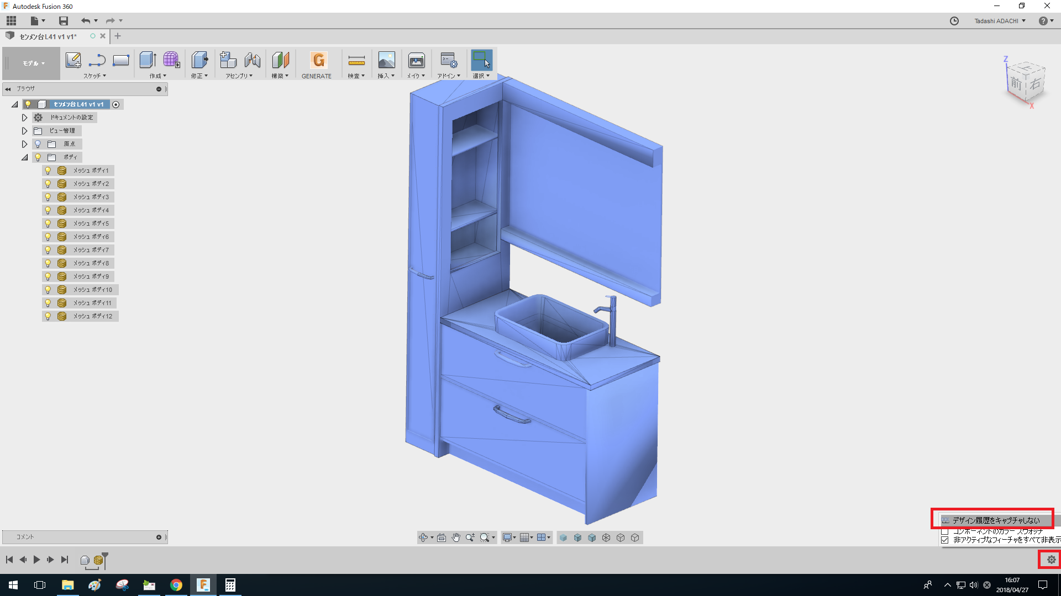Open the 修正 (Modify) menu

click(x=199, y=76)
